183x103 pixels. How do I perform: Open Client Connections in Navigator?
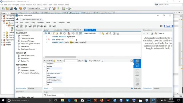click(27, 38)
